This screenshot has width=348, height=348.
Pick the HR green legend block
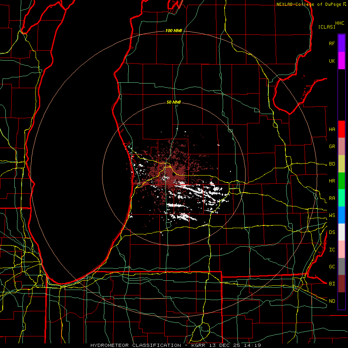click(x=341, y=181)
